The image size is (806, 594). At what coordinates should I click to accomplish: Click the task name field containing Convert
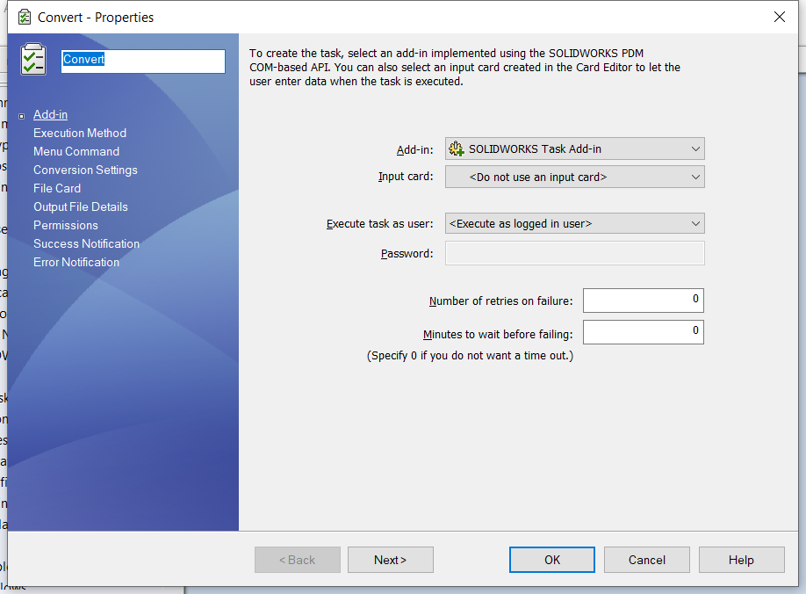tap(143, 62)
